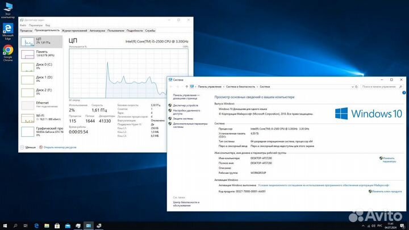Screen dimensions: 409x230
Task: Open the Microsoft license terms link
Action: (x=323, y=185)
